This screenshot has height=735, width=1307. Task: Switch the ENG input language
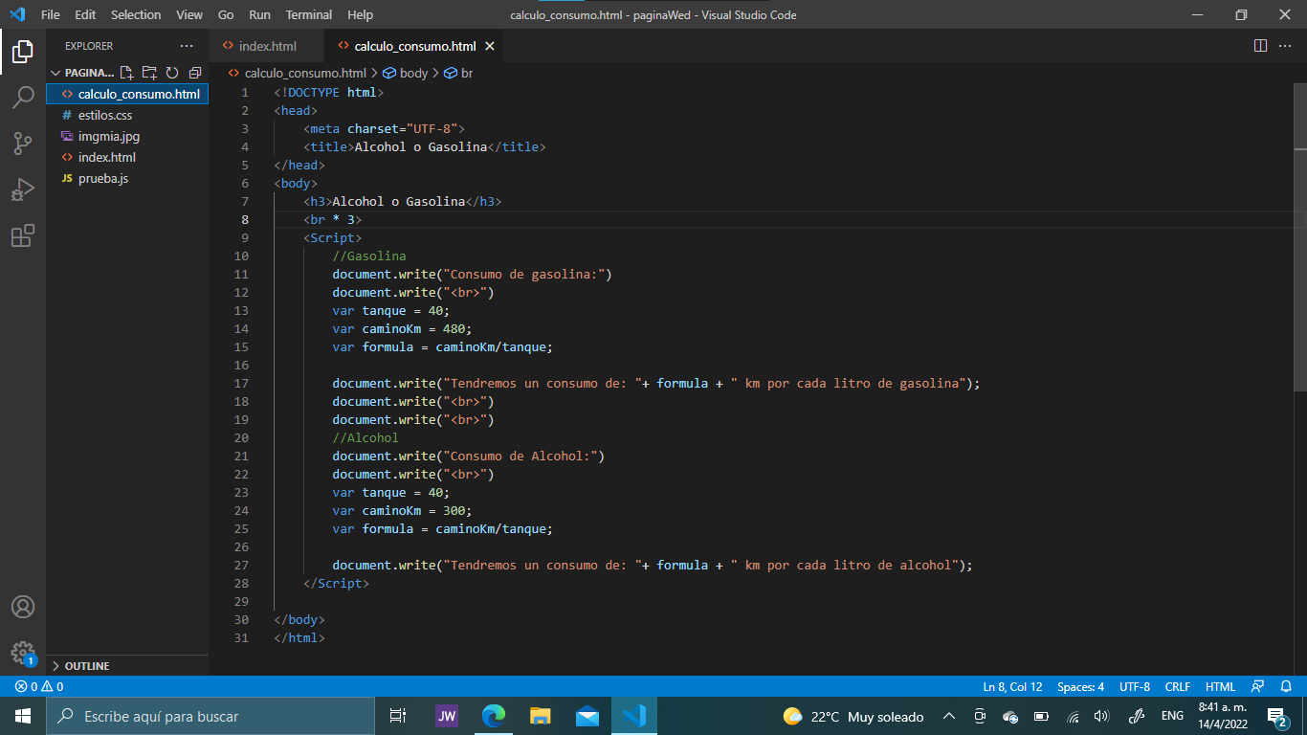pyautogui.click(x=1172, y=716)
